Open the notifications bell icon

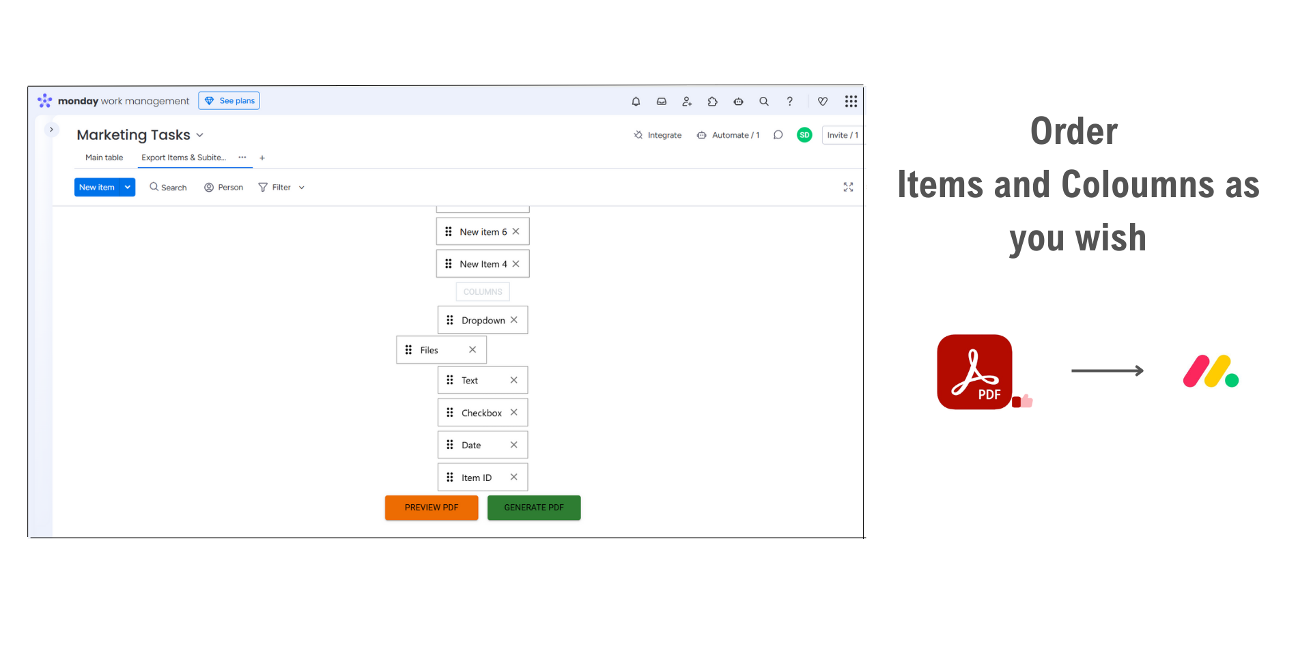tap(636, 102)
